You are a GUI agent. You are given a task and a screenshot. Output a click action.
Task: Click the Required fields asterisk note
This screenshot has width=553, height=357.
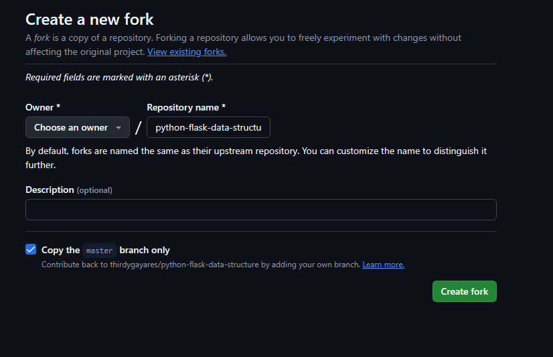pyautogui.click(x=119, y=77)
